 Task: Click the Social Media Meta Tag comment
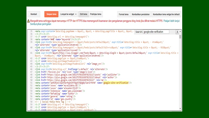pos(53,102)
